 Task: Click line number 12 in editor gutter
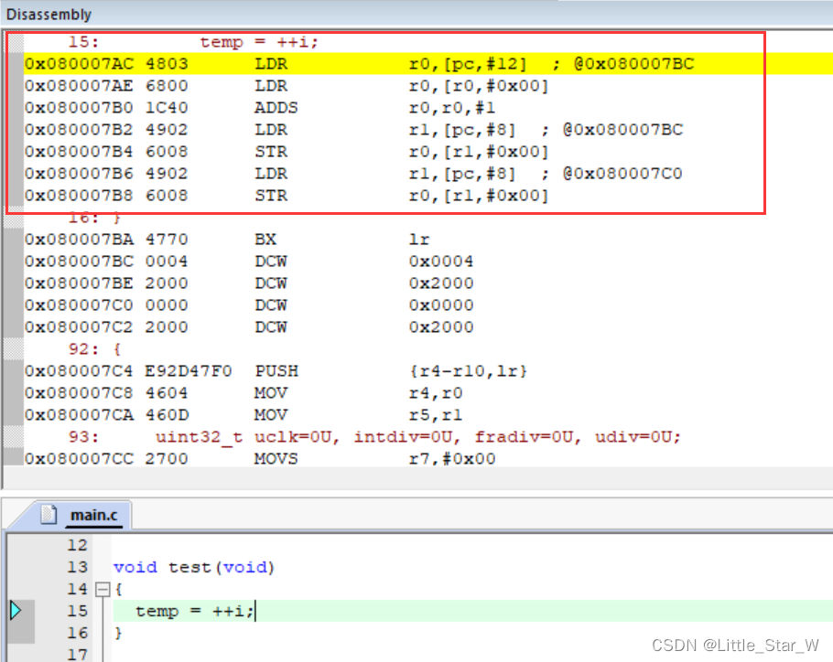tap(77, 545)
